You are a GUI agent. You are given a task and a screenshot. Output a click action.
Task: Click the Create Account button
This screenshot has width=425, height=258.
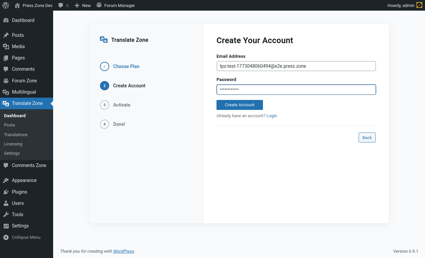coord(240,105)
